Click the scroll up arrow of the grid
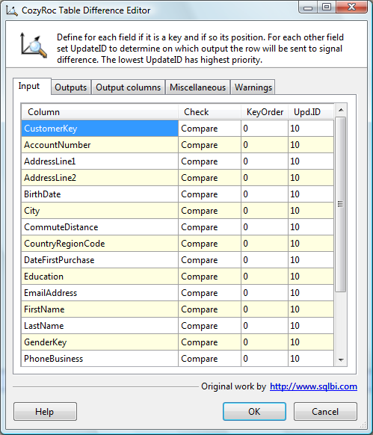 coord(341,111)
